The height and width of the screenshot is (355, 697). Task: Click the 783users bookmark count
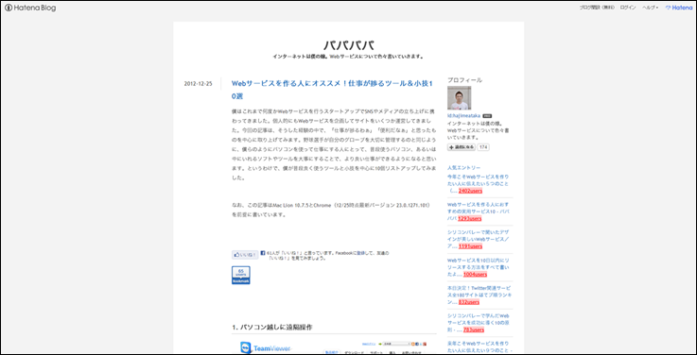(x=474, y=330)
